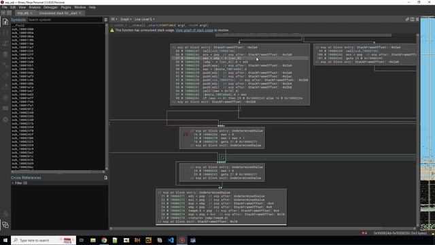Click the split pane icon in view header
The width and height of the screenshot is (435, 245).
413,20
